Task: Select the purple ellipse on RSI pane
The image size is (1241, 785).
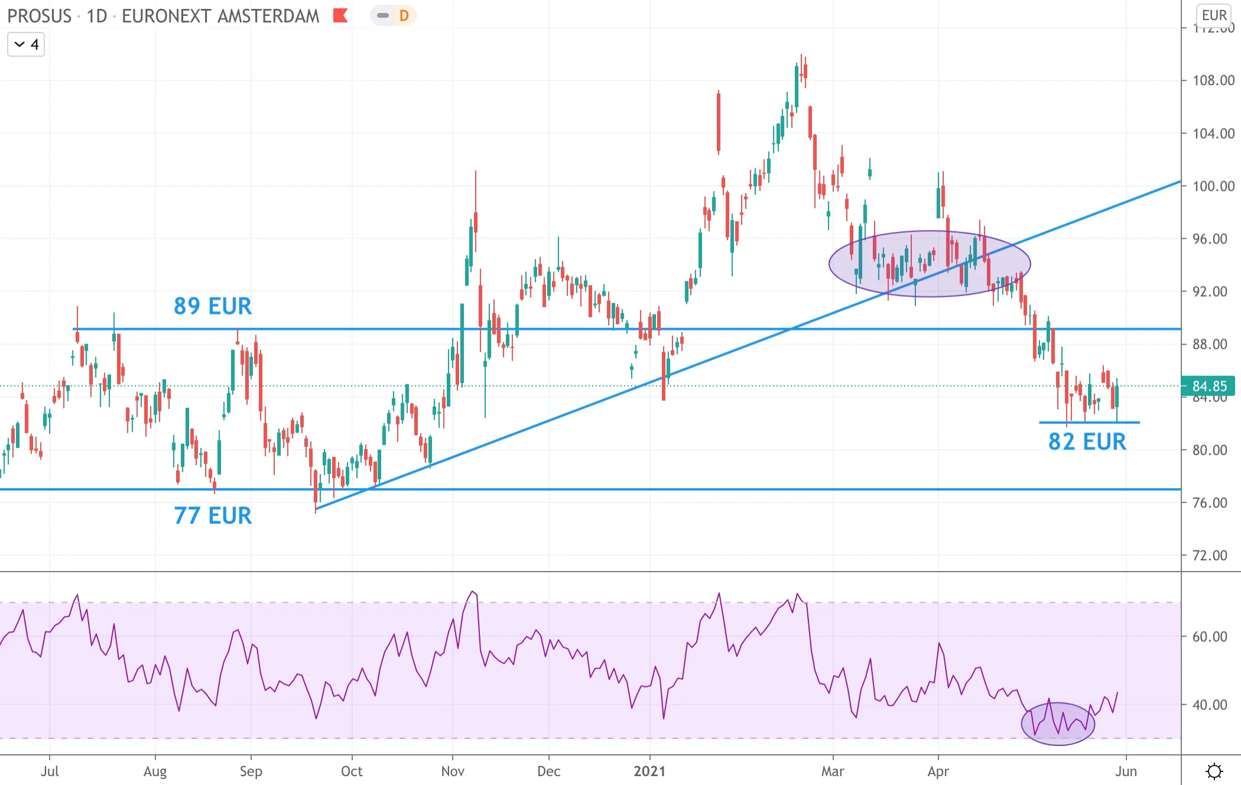Action: (1058, 724)
